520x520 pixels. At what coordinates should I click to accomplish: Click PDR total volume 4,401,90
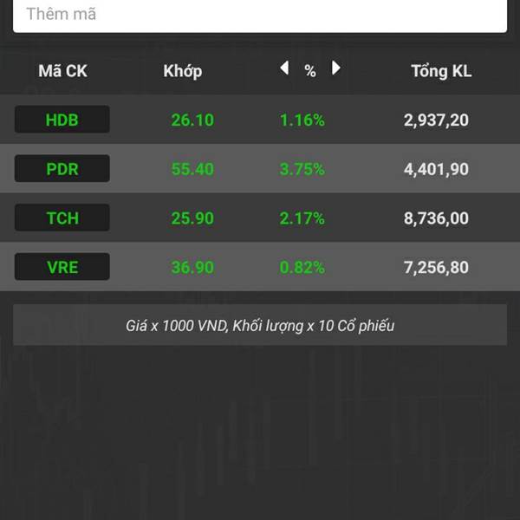tap(436, 169)
